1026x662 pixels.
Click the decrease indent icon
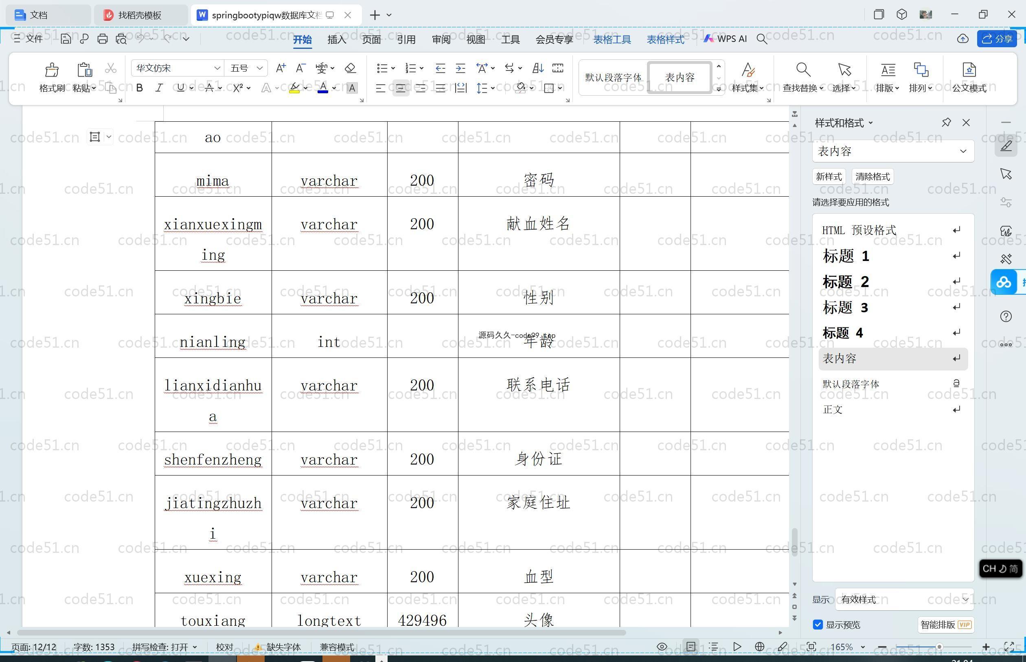click(x=440, y=68)
